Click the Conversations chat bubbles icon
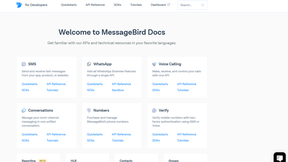Viewport: 288px width, 162px height. pyautogui.click(x=24, y=110)
